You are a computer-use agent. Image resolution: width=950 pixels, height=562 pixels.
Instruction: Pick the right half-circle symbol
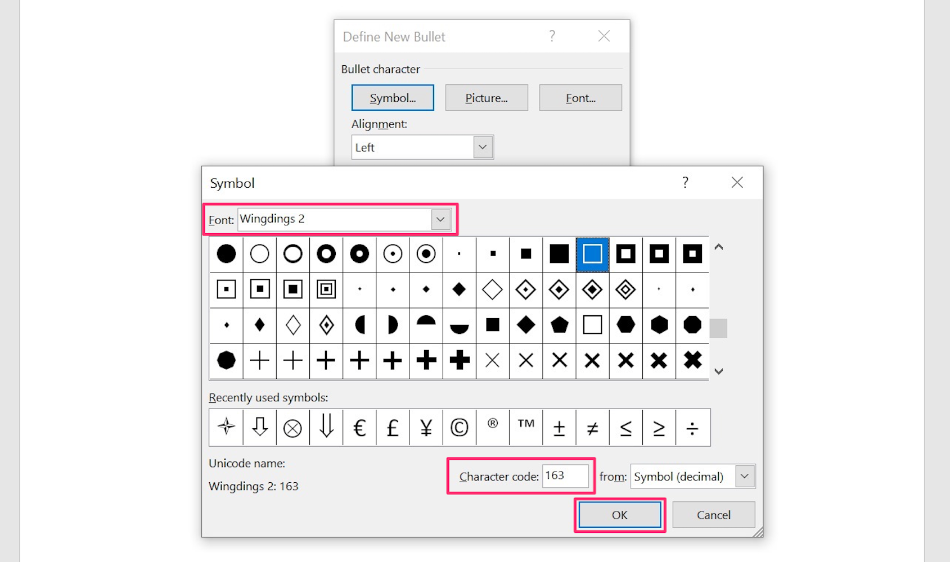click(x=393, y=325)
